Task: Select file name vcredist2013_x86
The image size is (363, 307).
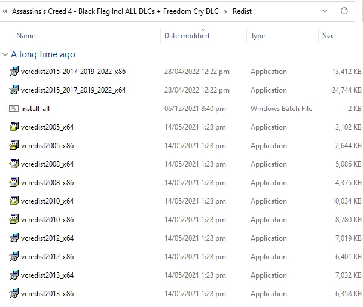Action: [47, 294]
